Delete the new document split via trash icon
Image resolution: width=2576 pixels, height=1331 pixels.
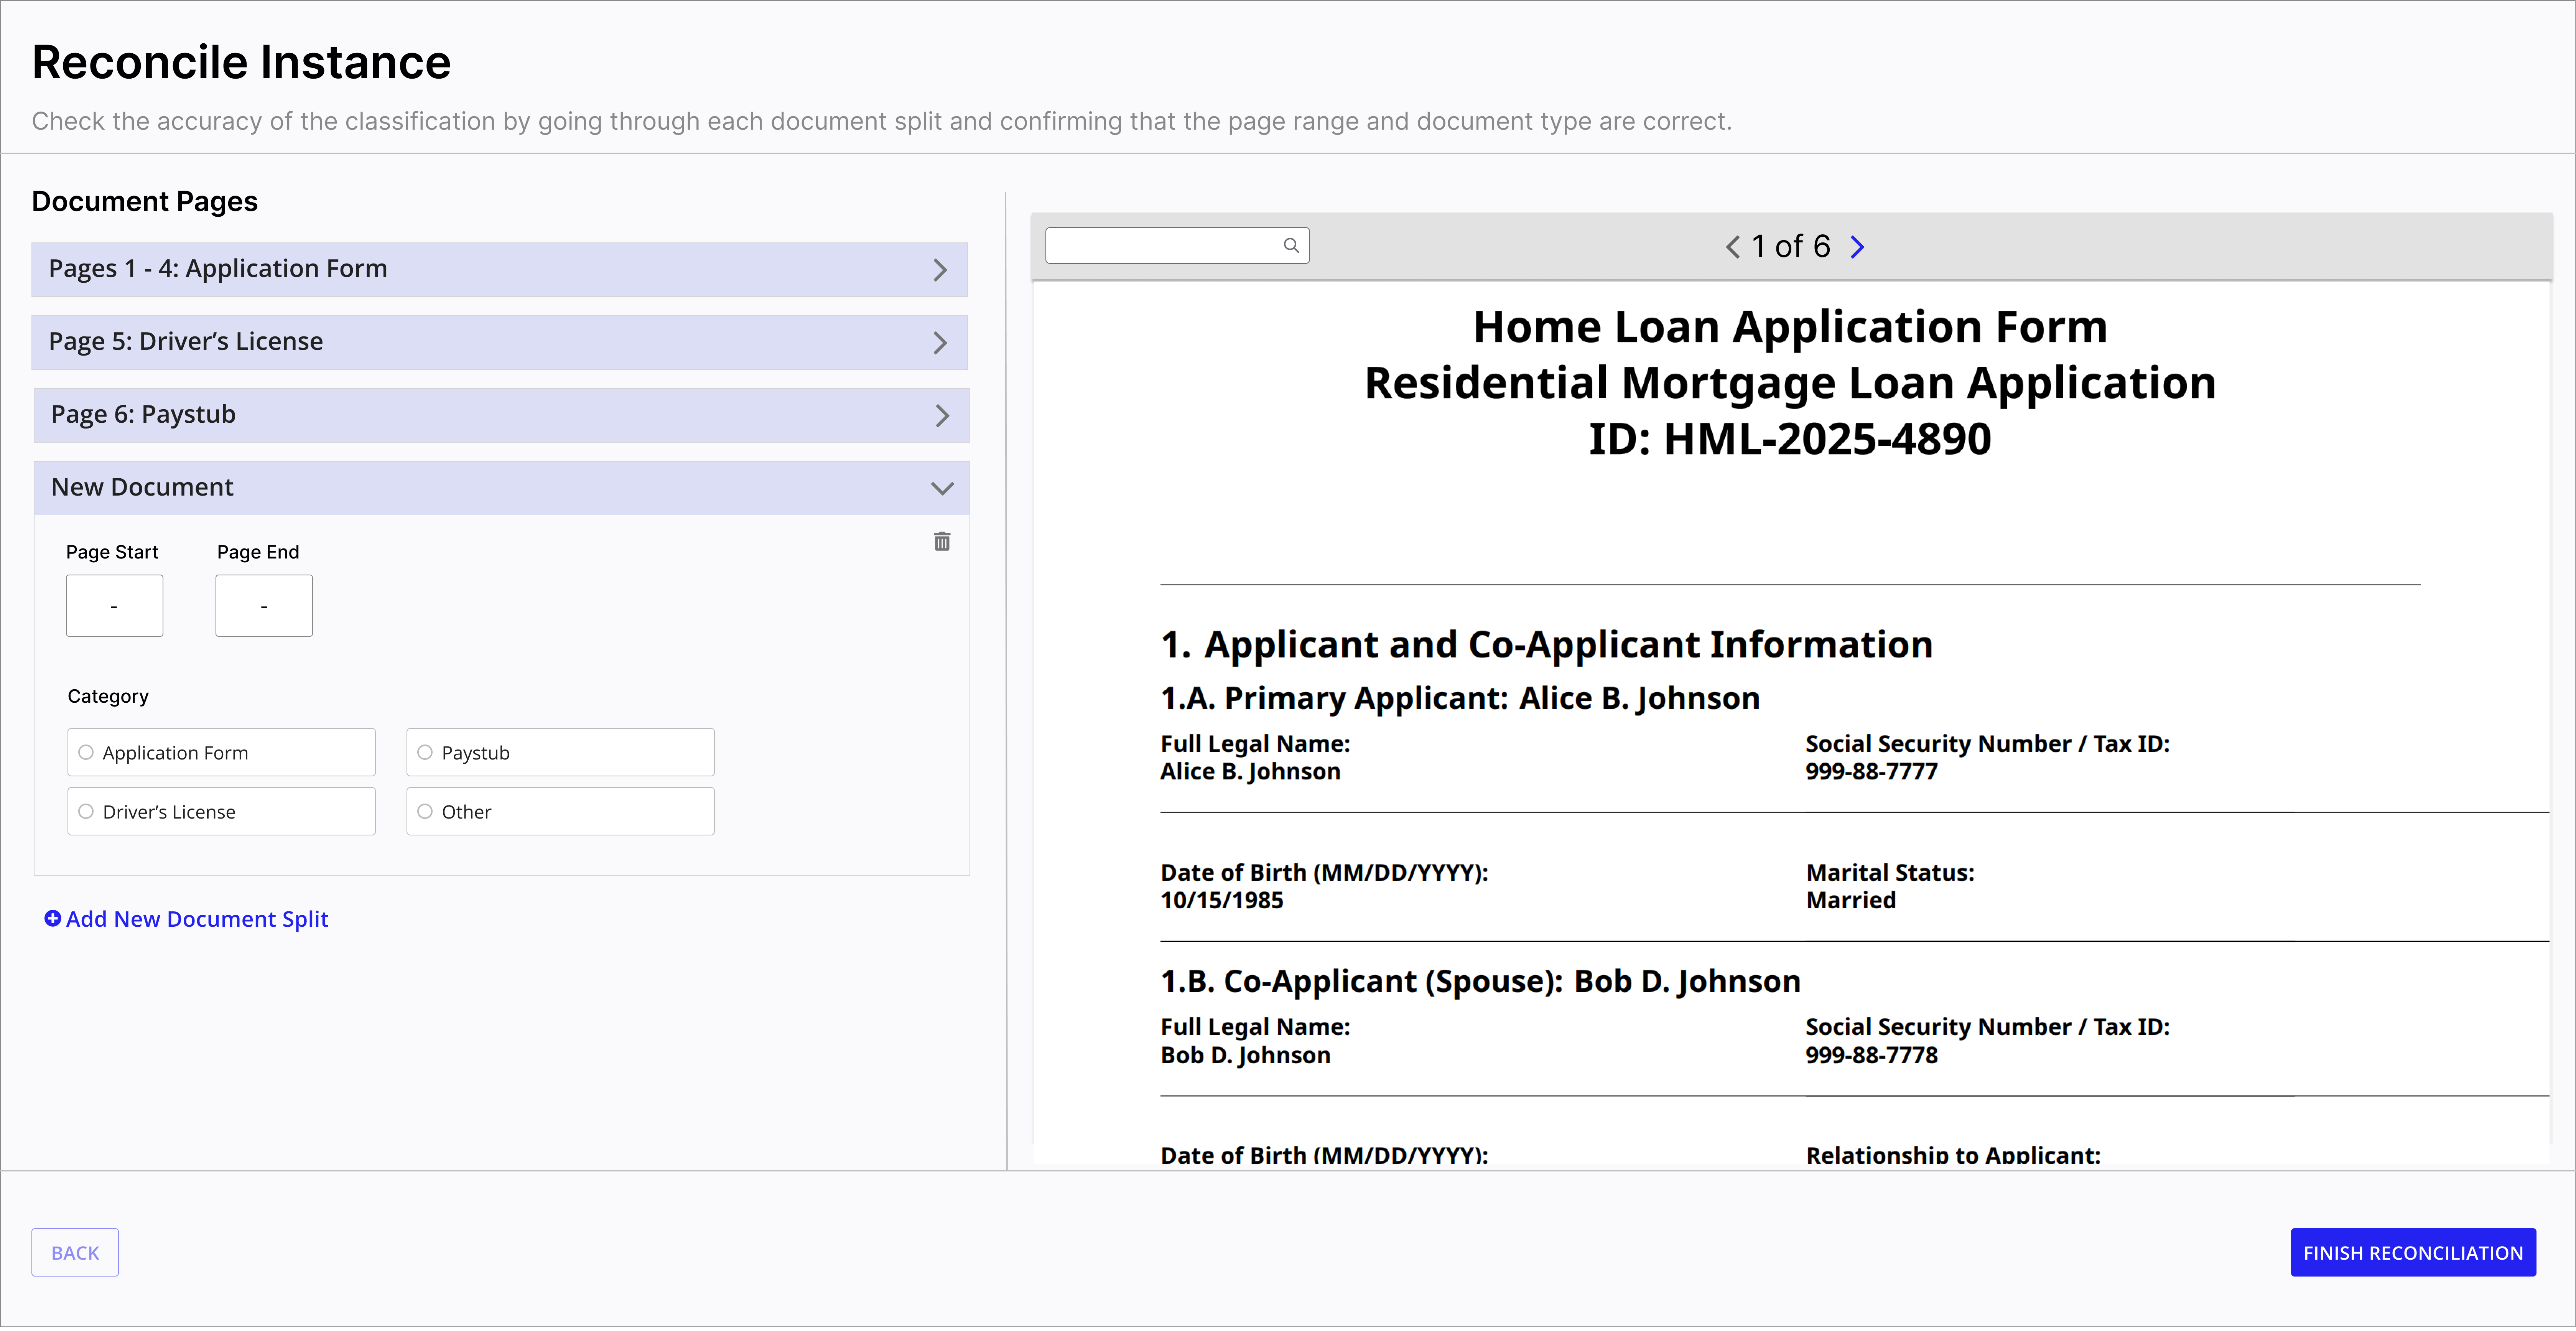tap(941, 541)
